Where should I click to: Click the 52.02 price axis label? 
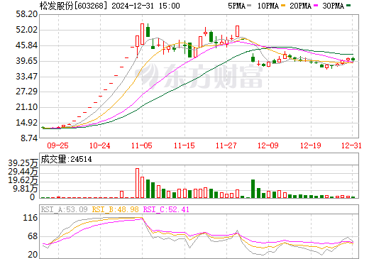27,30
